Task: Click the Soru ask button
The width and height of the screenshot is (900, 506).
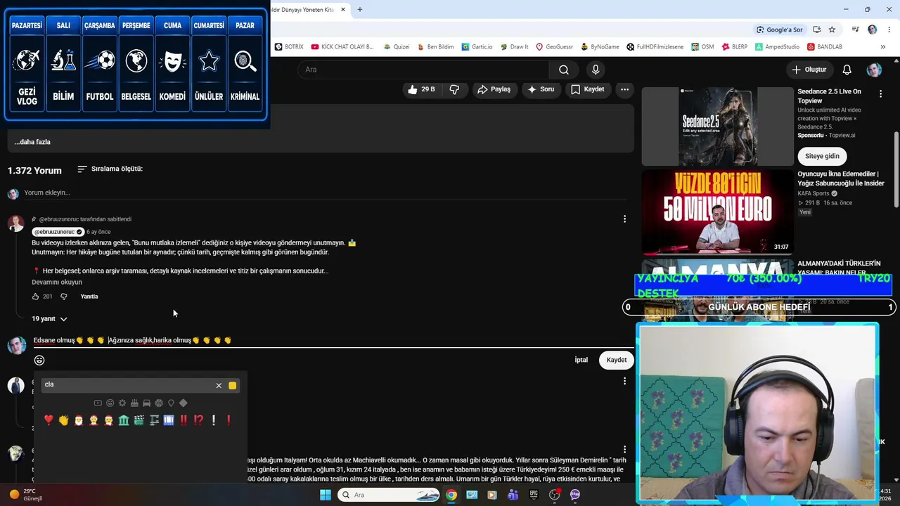Action: (x=541, y=89)
